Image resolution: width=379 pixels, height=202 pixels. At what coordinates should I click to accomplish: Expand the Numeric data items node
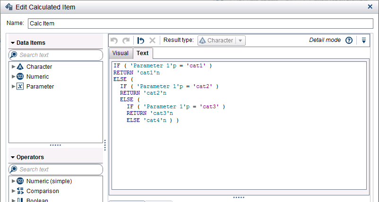14,77
